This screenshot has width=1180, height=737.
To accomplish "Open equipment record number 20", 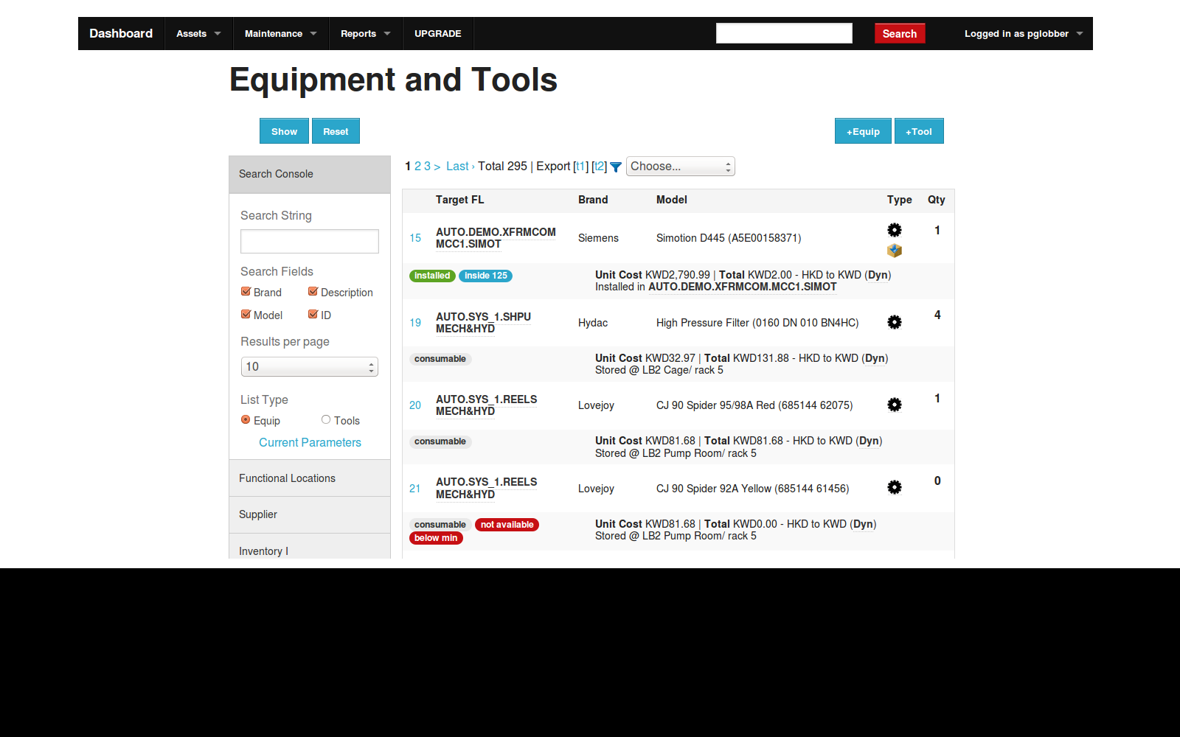I will (415, 405).
